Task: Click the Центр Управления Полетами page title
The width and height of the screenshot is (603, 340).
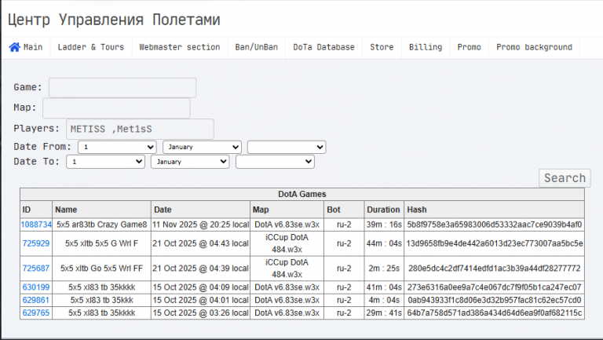Action: click(114, 20)
